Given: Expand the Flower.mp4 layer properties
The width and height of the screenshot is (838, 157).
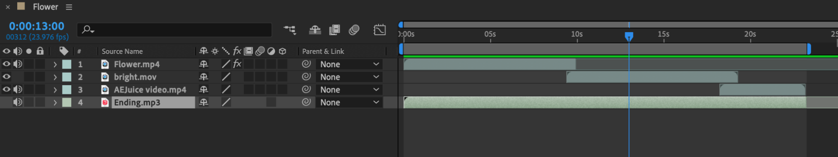Looking at the screenshot, I should pyautogui.click(x=55, y=64).
